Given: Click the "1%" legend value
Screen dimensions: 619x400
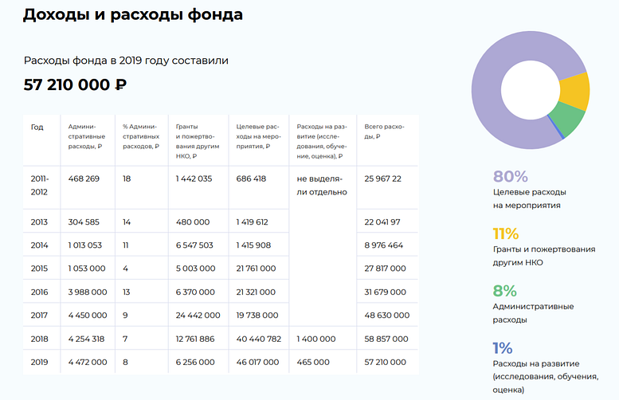Looking at the screenshot, I should (x=502, y=348).
